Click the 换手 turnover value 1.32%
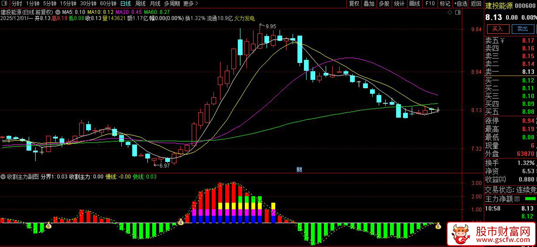This screenshot has height=247, width=537. (525, 163)
